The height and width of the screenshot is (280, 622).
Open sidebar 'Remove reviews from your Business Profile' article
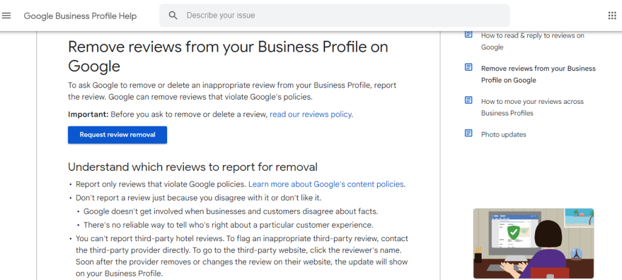(538, 74)
